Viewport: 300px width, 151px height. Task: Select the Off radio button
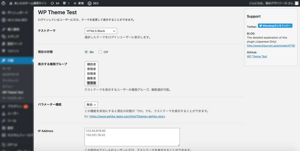(100, 52)
